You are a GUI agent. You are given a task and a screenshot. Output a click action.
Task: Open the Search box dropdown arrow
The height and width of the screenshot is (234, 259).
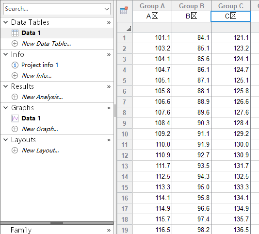(107, 9)
